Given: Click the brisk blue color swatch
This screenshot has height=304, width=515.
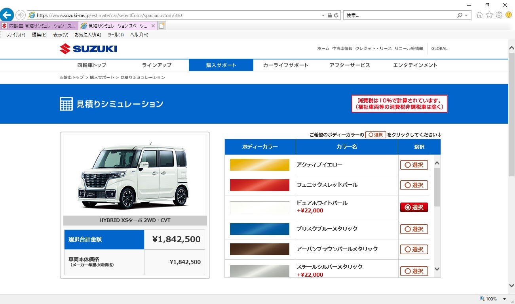Looking at the screenshot, I should pos(260,229).
